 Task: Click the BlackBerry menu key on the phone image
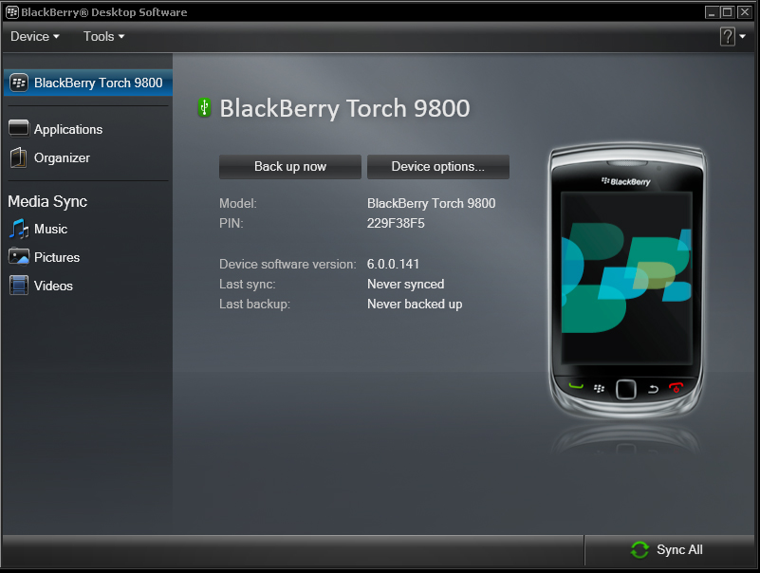(599, 388)
